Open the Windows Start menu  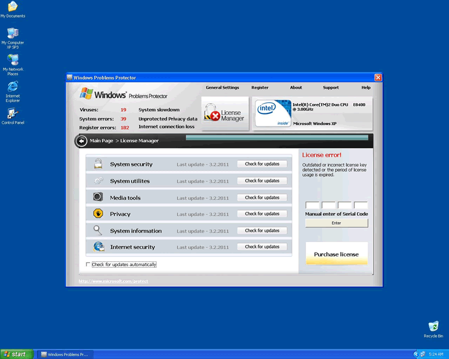tap(16, 354)
